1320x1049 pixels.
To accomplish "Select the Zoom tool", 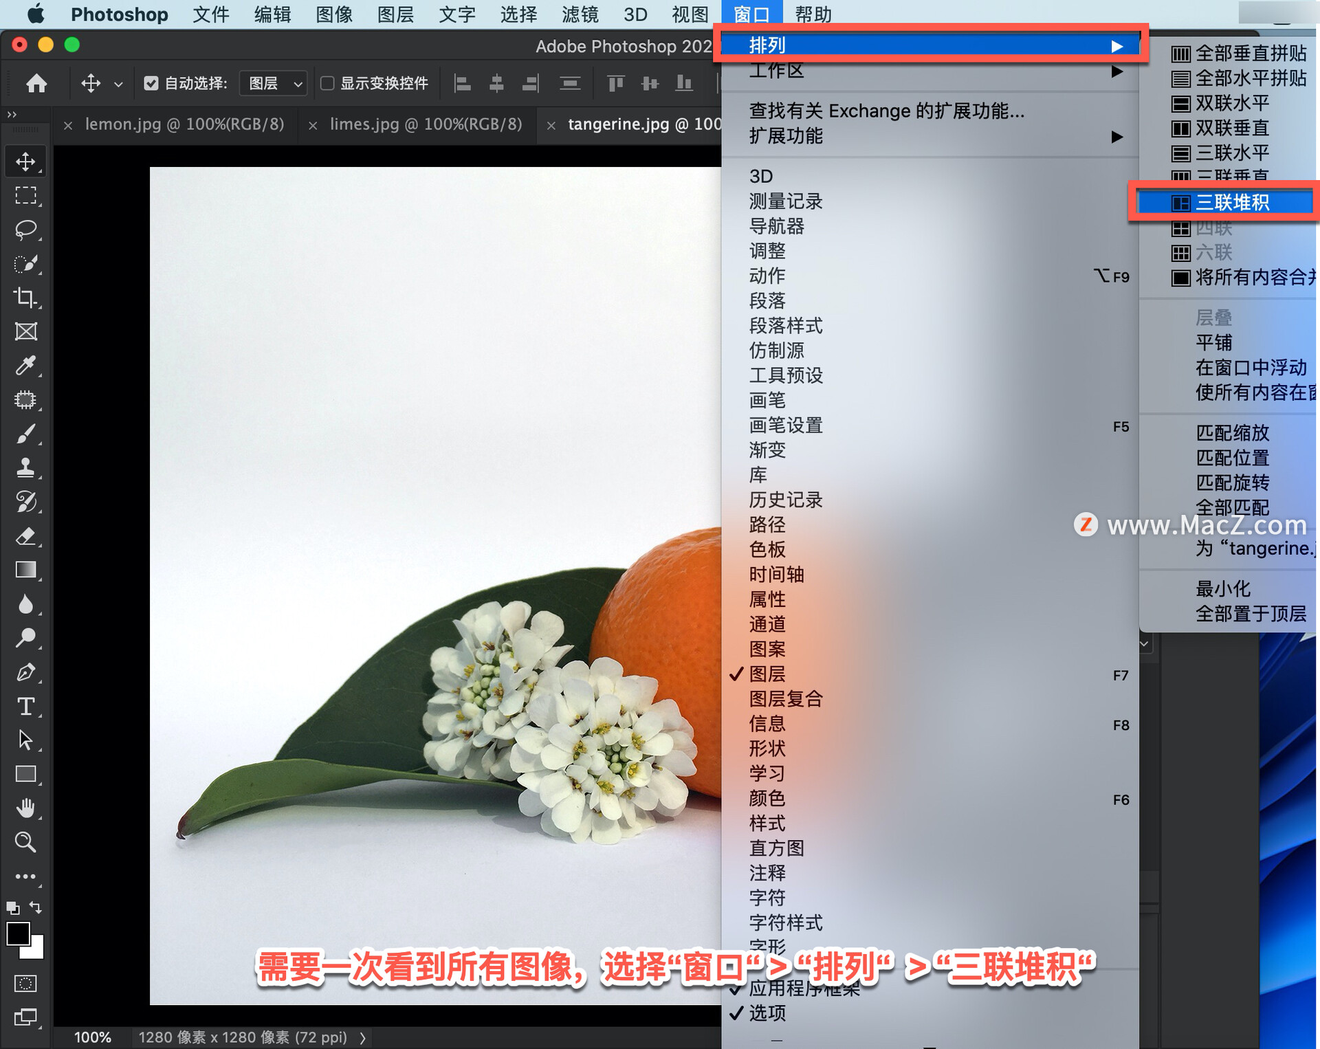I will (25, 842).
